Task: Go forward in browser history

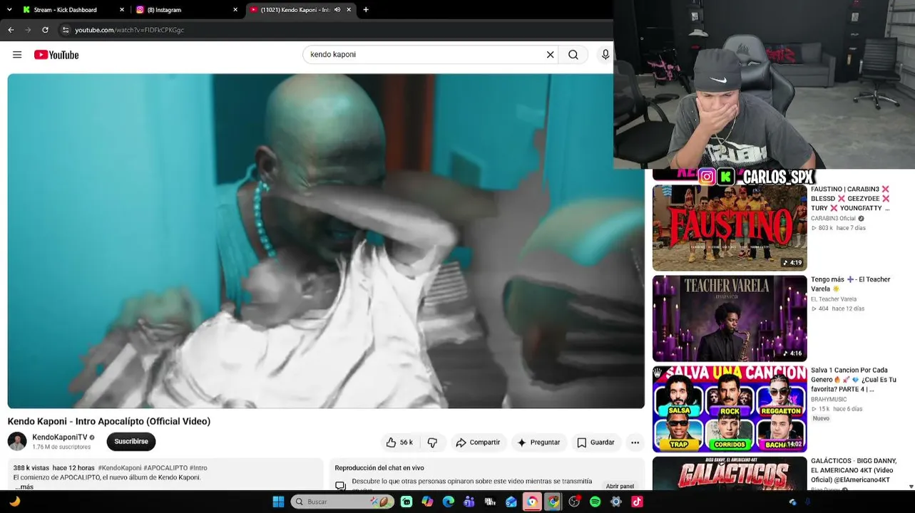Action: point(28,30)
